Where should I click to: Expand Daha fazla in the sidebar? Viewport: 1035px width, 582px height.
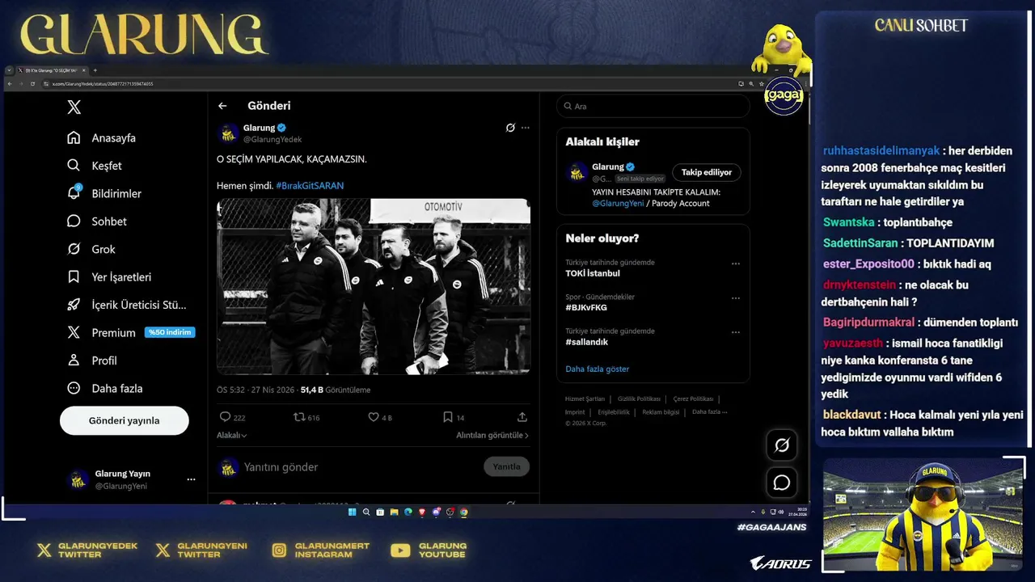click(x=105, y=388)
